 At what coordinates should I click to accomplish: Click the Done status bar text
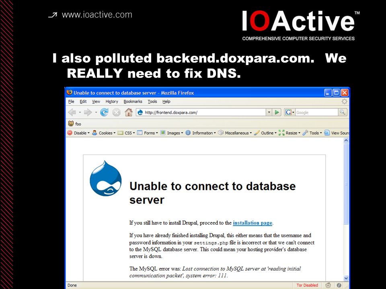point(72,285)
